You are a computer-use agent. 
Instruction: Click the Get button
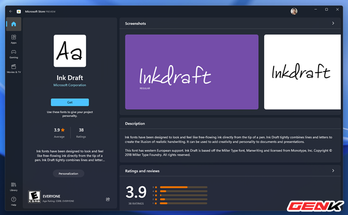(x=70, y=102)
